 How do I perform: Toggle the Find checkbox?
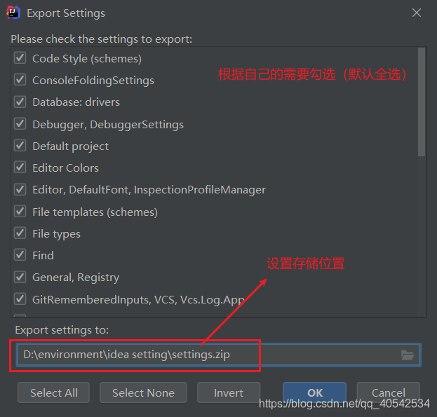point(20,254)
